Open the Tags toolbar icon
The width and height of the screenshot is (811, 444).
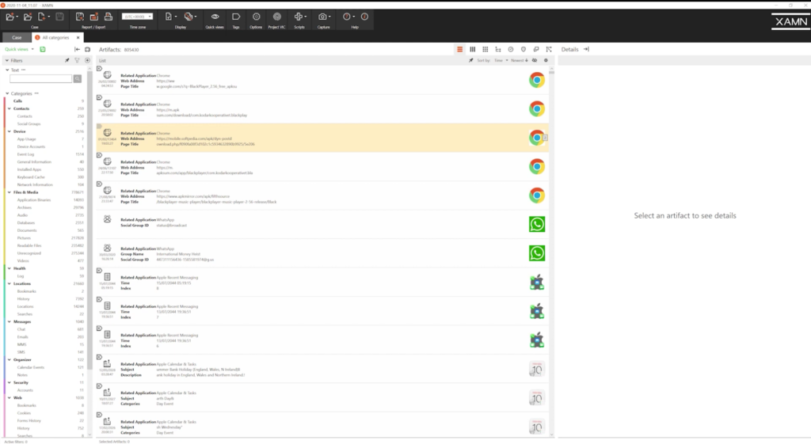[x=236, y=17]
